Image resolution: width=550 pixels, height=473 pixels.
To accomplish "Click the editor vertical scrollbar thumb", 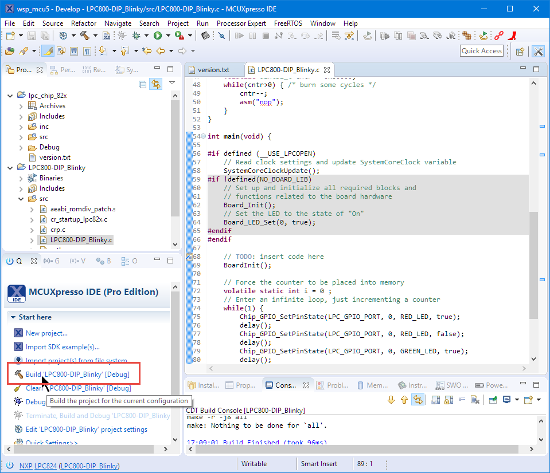I will [534, 264].
